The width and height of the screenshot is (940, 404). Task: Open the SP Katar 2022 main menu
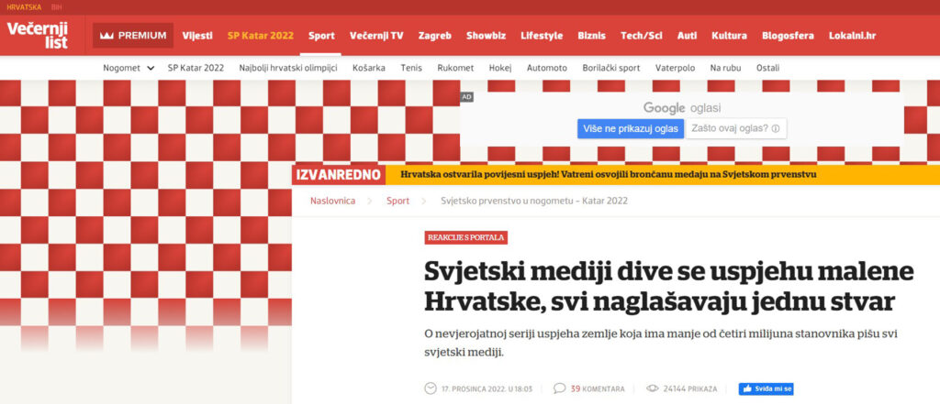point(260,36)
